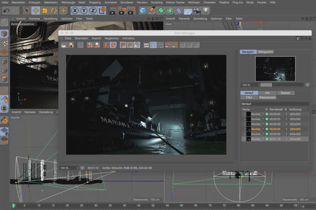Viewport: 316px width, 210px height.
Task: Open the green generator (subdivision) icon
Action: [x=161, y=10]
